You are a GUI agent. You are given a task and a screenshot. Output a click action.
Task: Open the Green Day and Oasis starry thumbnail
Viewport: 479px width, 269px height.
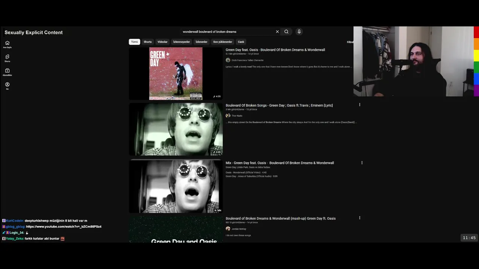coord(176,229)
